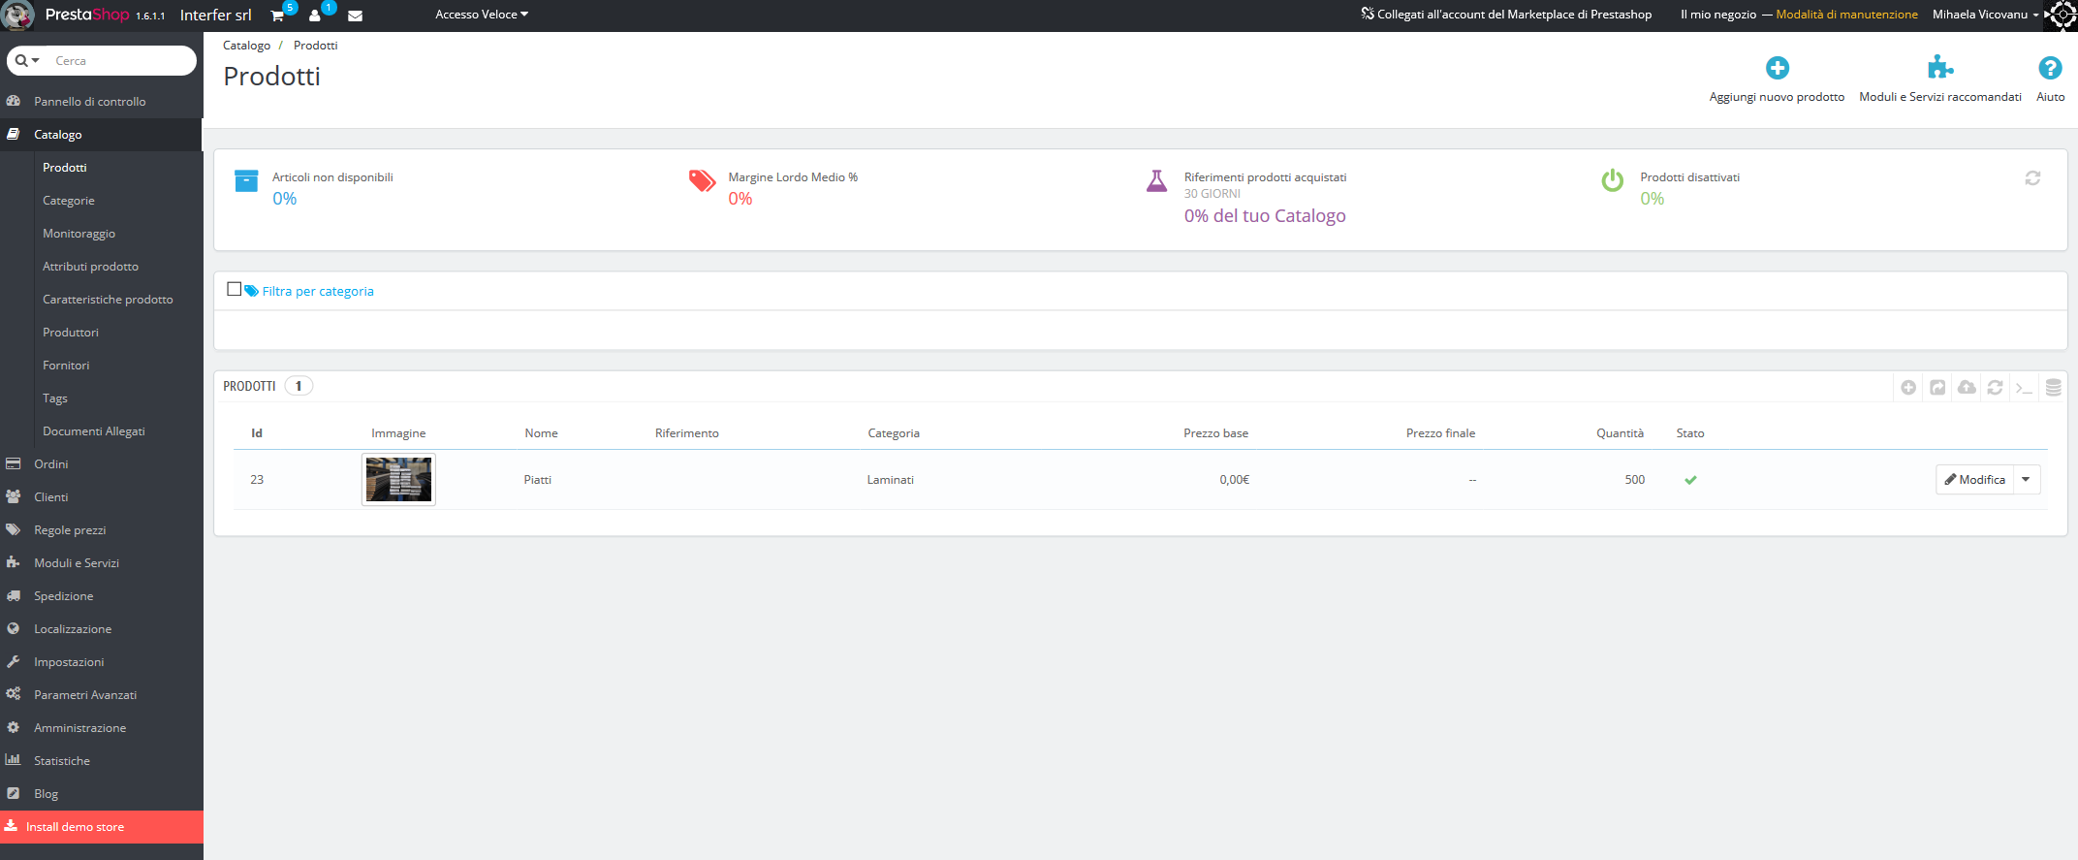This screenshot has width=2078, height=860.
Task: Open the messages envelope icon
Action: [355, 16]
